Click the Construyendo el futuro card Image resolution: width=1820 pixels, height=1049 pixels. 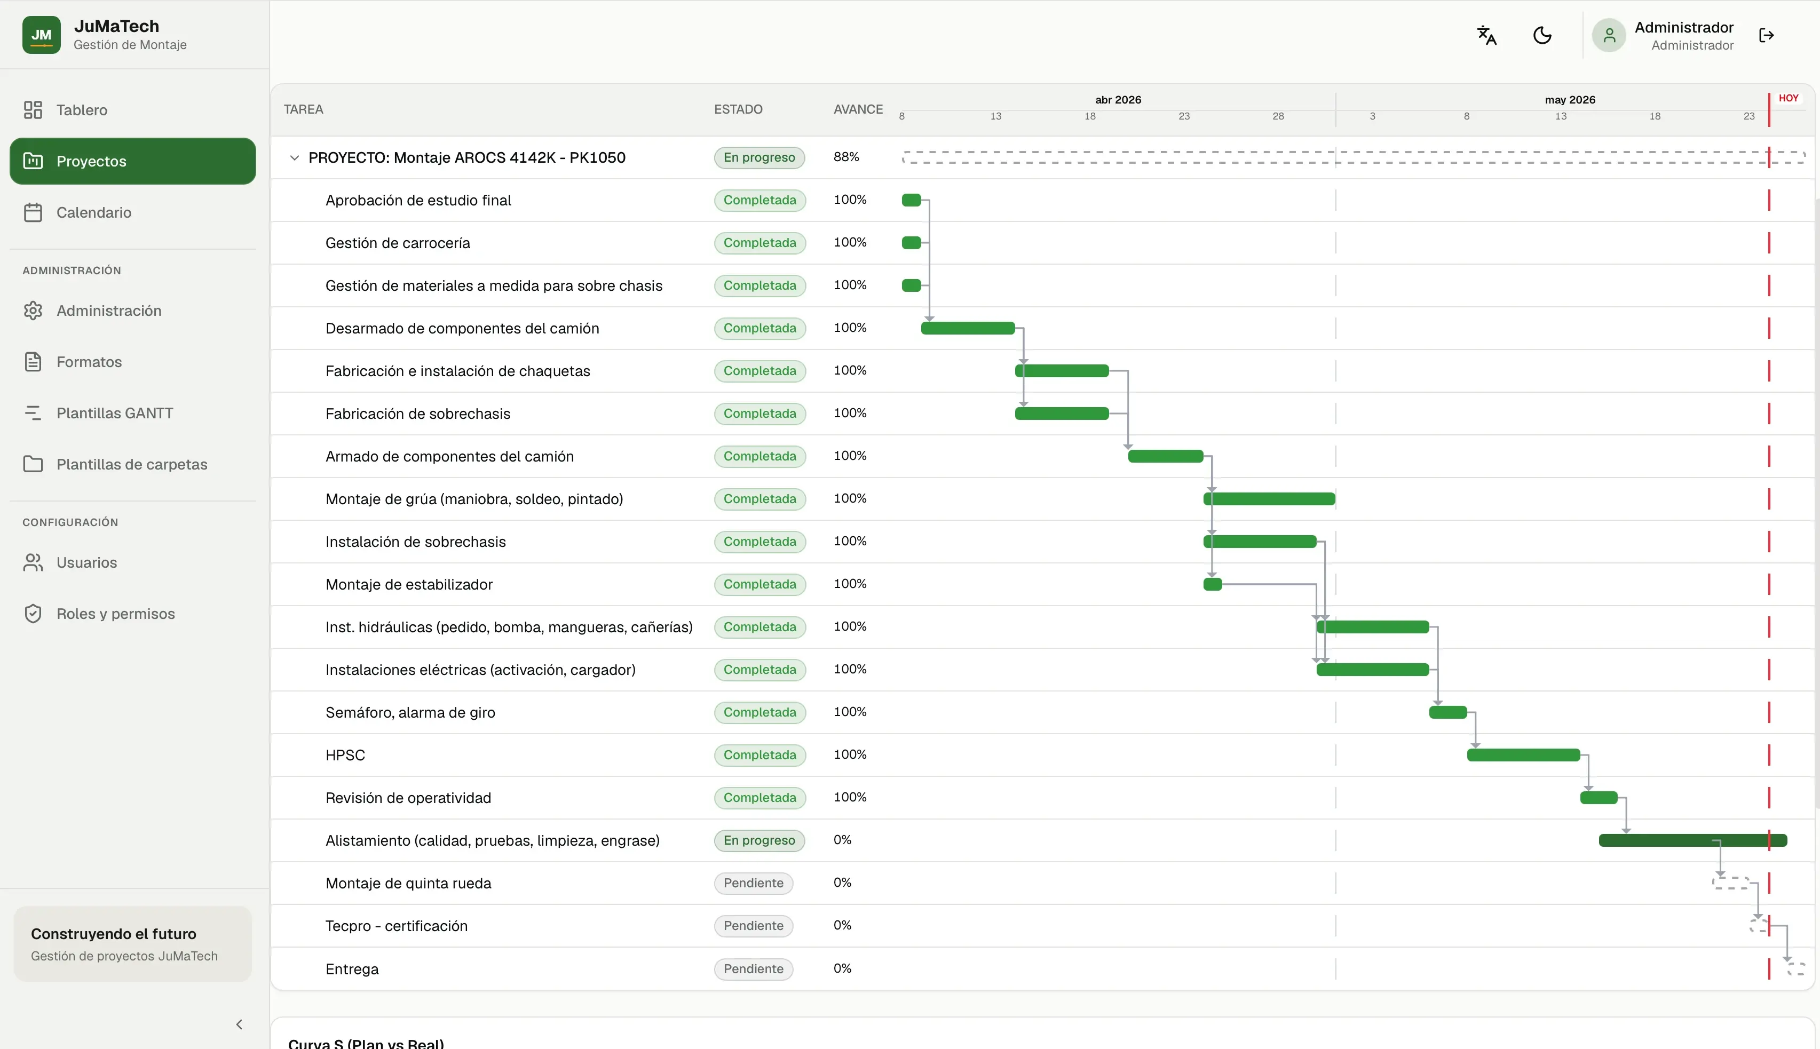pyautogui.click(x=132, y=943)
